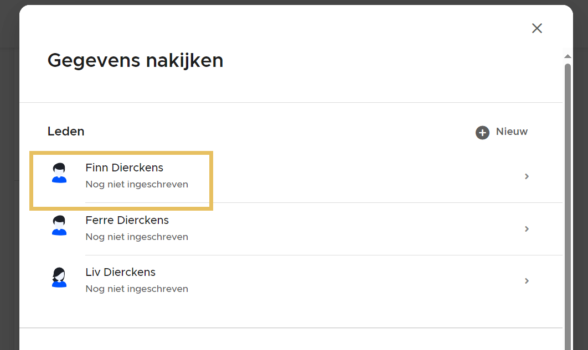Expand Finn Dierckens row chevron
588x350 pixels.
tap(527, 176)
